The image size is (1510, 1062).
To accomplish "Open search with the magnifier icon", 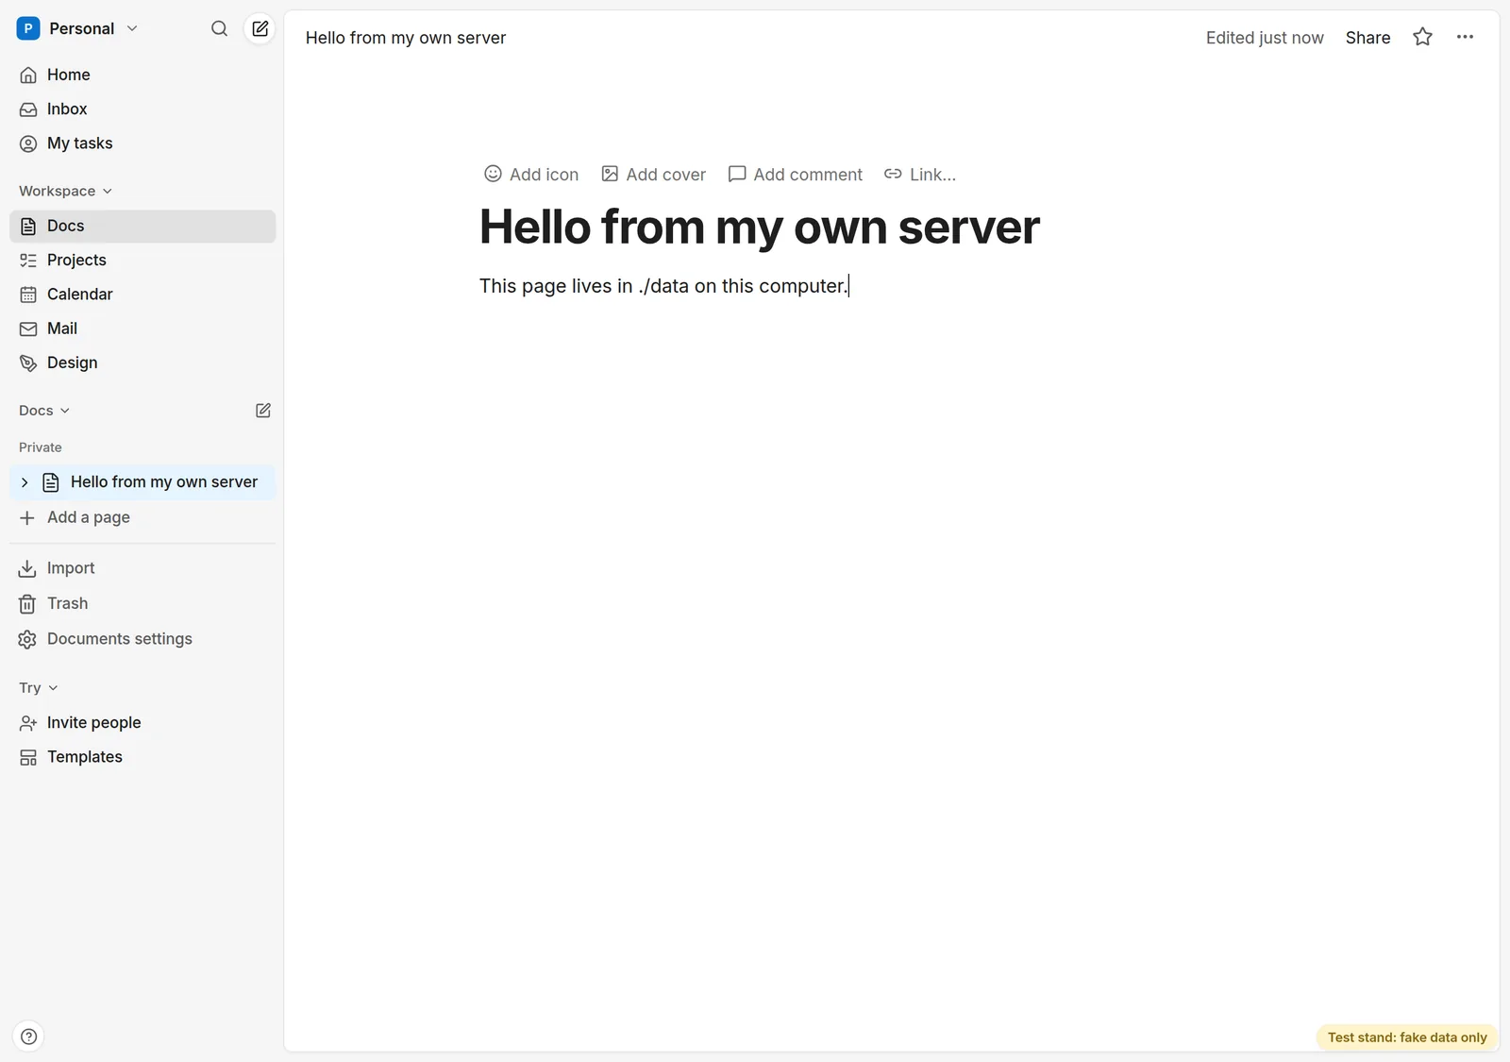I will 219,28.
